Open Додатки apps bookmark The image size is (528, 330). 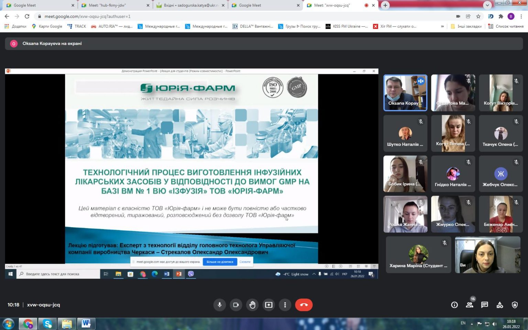coord(15,26)
